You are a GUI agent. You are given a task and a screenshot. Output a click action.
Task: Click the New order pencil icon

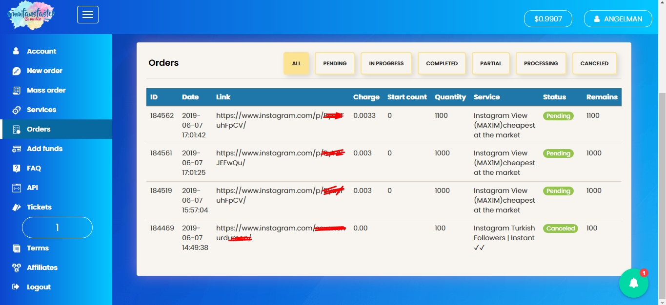tap(17, 71)
